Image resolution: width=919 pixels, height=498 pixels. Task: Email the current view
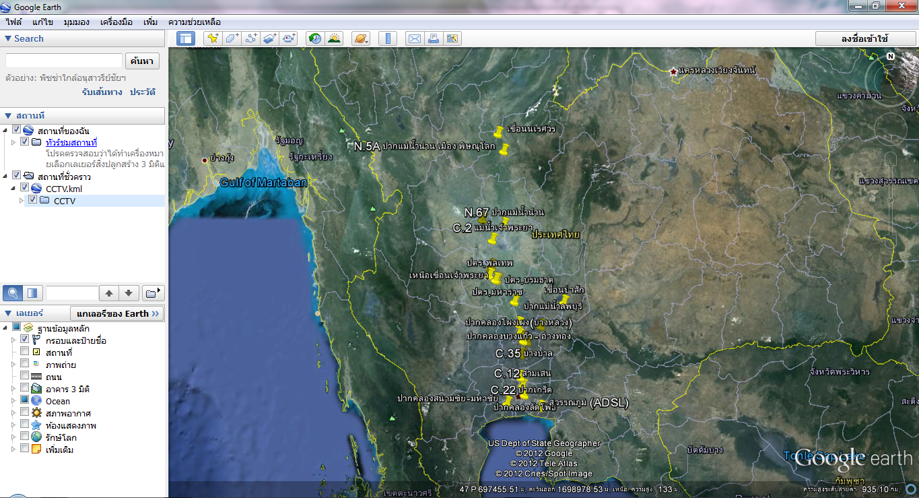(x=414, y=38)
